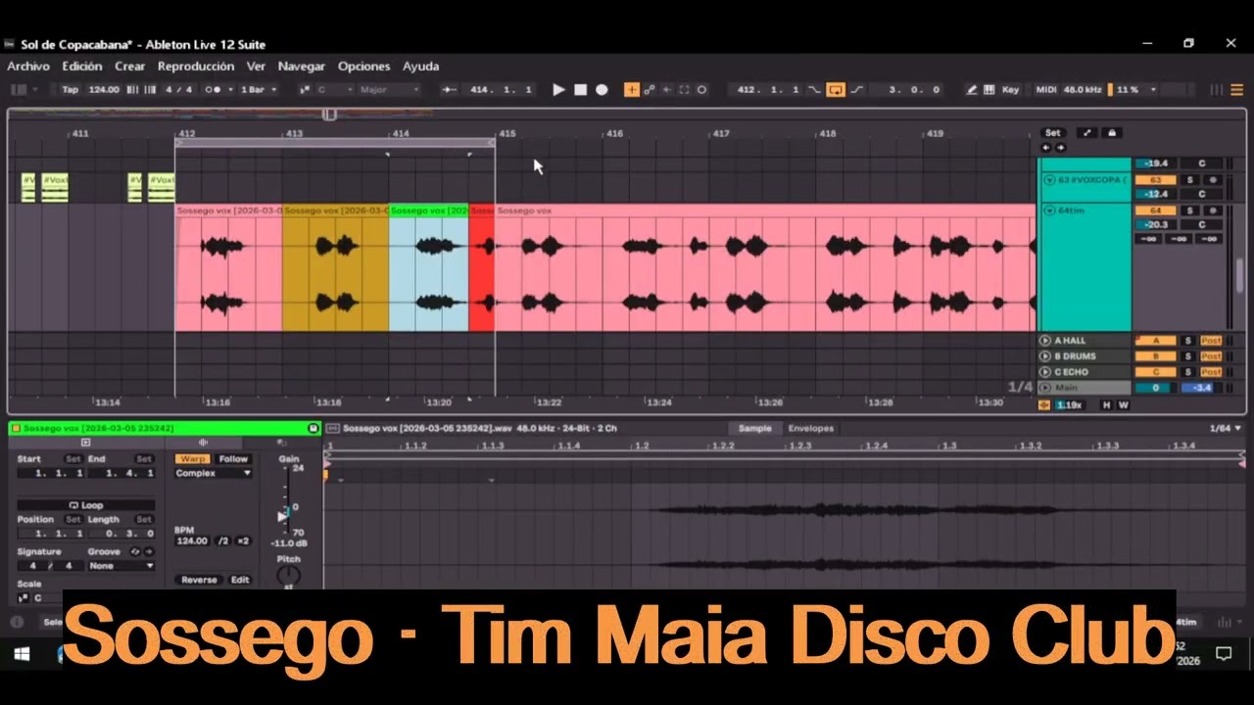Open the root note C dropdown in control bar
1254x705 pixels.
(x=334, y=89)
